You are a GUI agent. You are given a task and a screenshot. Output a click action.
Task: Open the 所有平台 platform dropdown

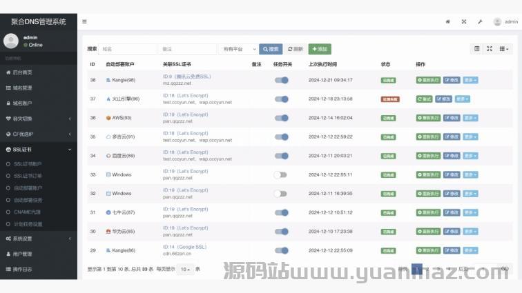pos(238,49)
